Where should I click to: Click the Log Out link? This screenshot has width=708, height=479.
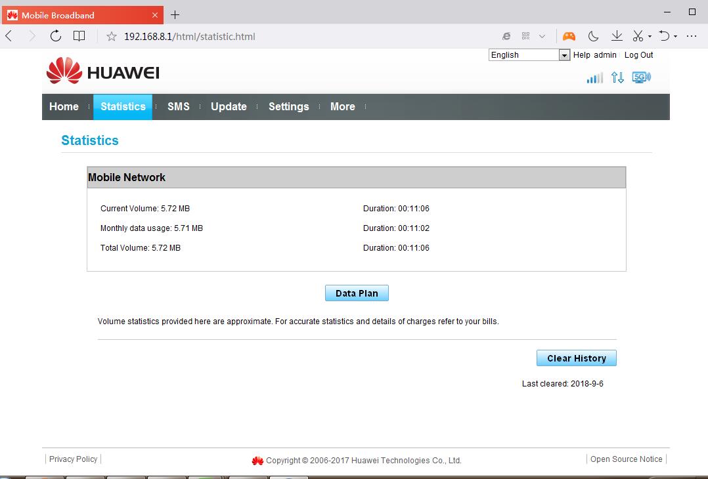point(638,55)
